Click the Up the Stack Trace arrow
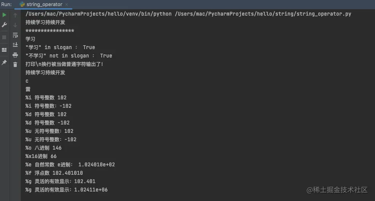The height and width of the screenshot is (201, 375). [x=15, y=15]
